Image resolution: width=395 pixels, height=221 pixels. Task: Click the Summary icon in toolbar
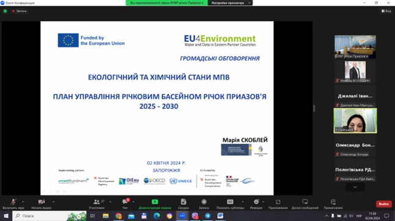[183, 202]
